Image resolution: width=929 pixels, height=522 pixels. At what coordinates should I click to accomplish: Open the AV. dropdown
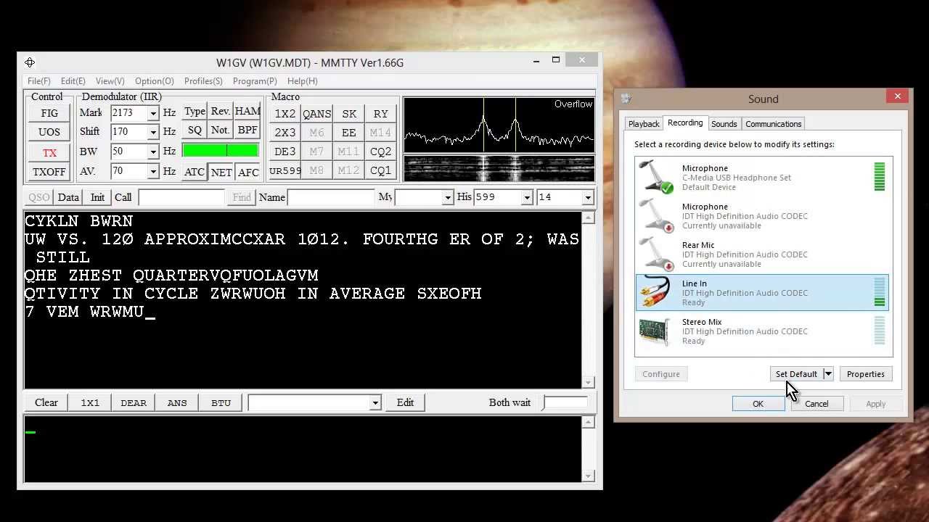(x=152, y=171)
